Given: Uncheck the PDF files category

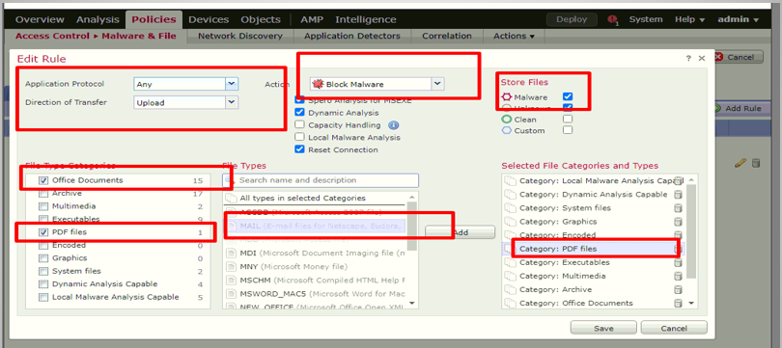Looking at the screenshot, I should coord(43,232).
